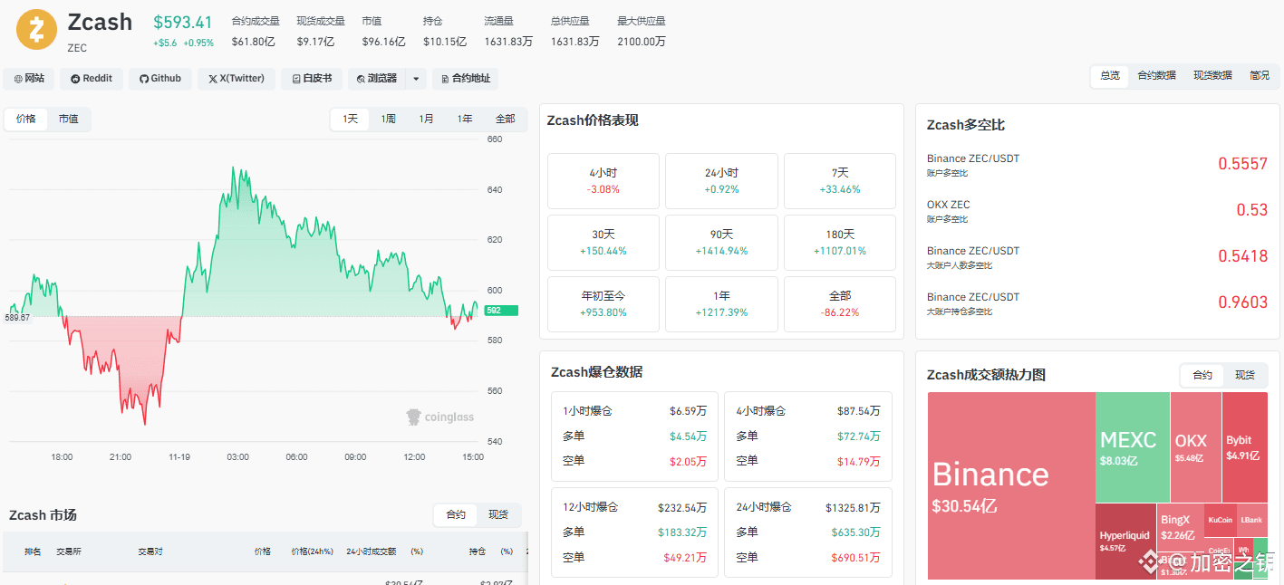Click the MEXC heatmap tile
The image size is (1284, 585).
(x=1133, y=447)
